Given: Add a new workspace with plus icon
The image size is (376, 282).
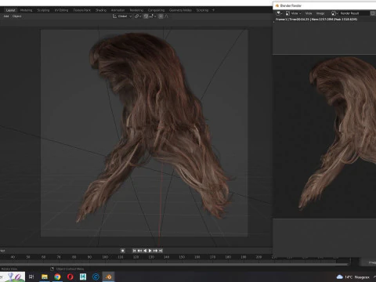Looking at the screenshot, I should pyautogui.click(x=213, y=10).
